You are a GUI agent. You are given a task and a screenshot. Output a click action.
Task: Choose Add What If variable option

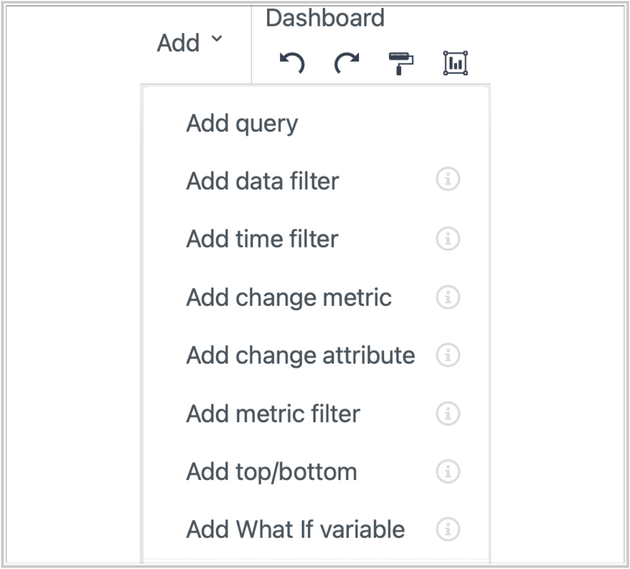click(295, 529)
